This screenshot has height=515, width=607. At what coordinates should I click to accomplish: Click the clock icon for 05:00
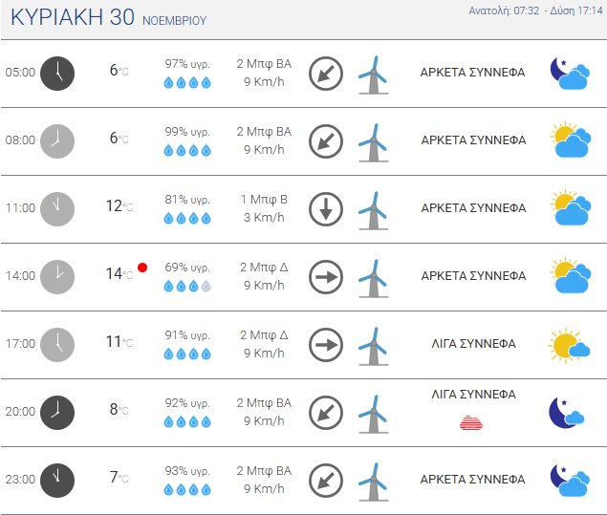point(57,73)
